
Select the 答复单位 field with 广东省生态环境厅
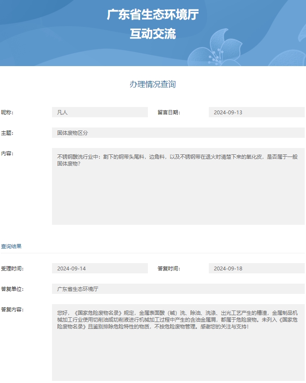click(x=178, y=289)
